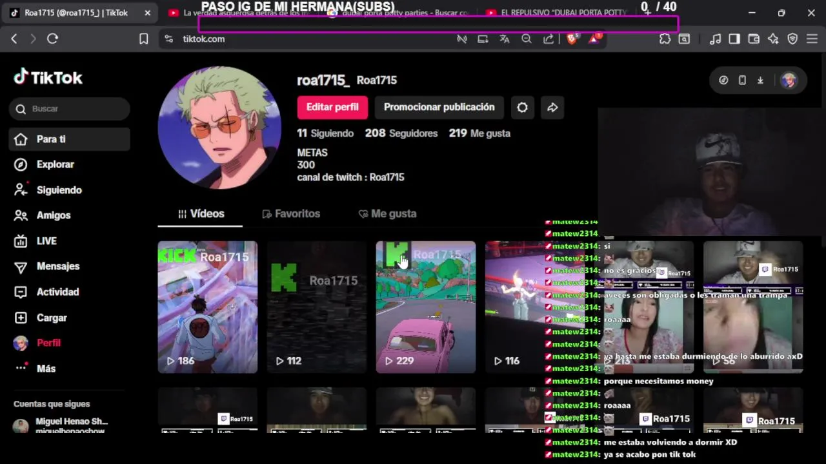This screenshot has height=464, width=826.
Task: Open the browser hamburger menu
Action: pos(812,39)
